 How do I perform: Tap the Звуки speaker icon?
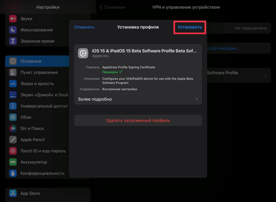coord(13,19)
